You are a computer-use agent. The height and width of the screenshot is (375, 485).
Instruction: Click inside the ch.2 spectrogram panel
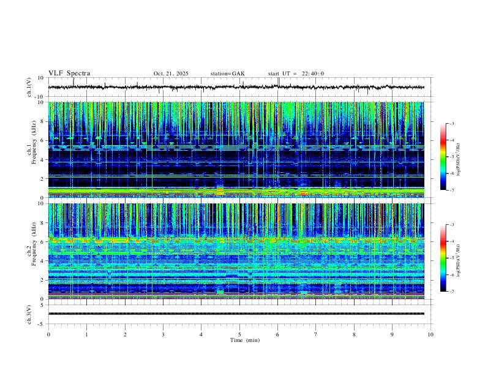tap(236, 251)
